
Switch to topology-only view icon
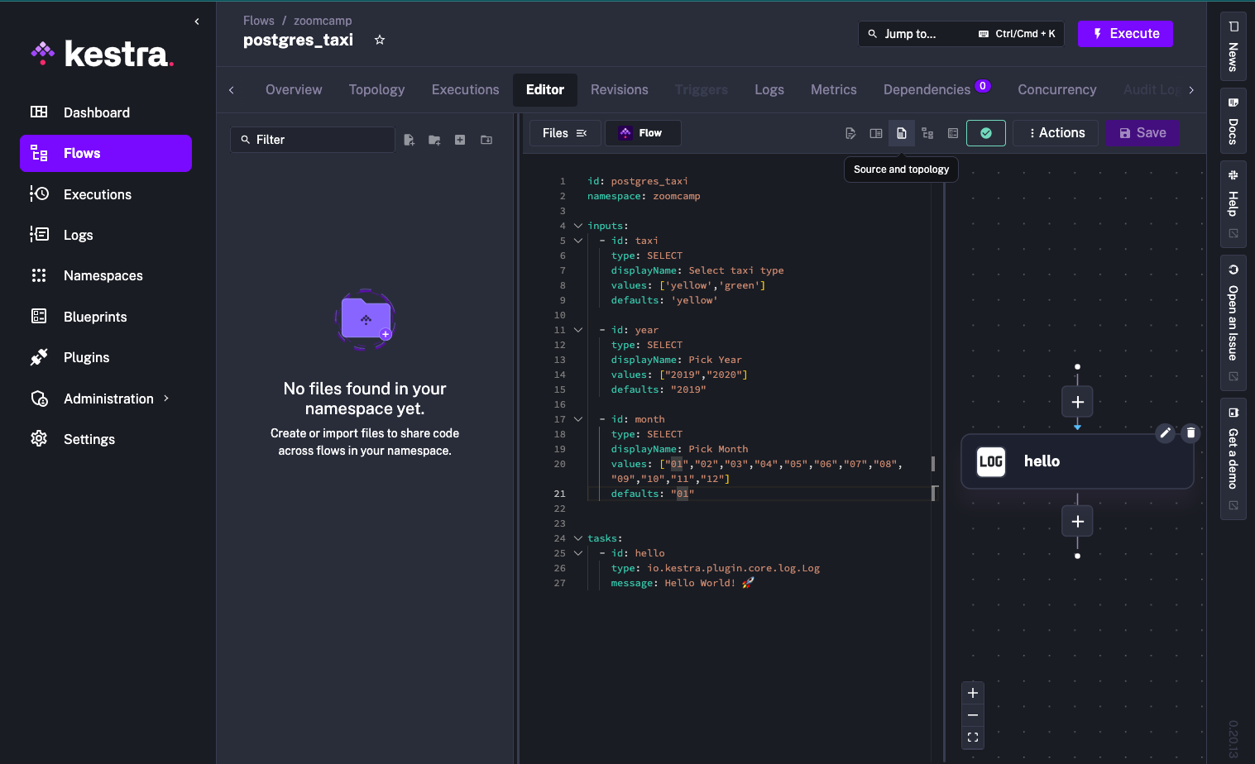[x=927, y=133]
